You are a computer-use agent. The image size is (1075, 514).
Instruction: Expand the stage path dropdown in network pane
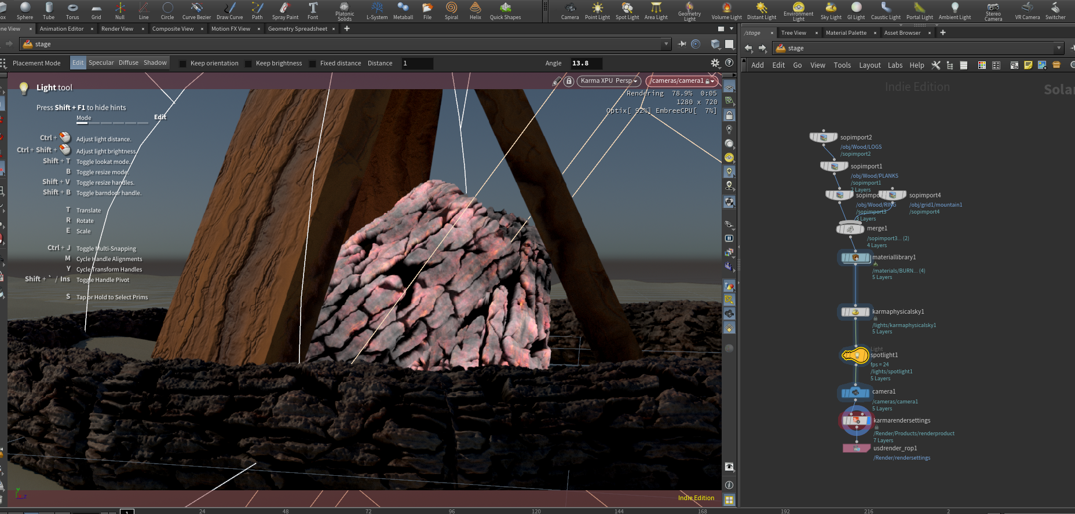pos(1059,48)
